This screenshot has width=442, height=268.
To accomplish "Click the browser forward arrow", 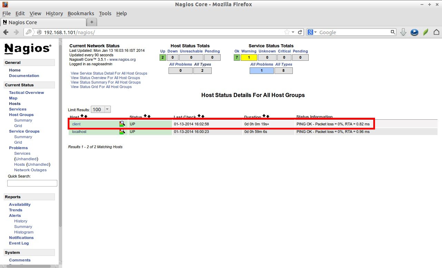I will 16,32.
